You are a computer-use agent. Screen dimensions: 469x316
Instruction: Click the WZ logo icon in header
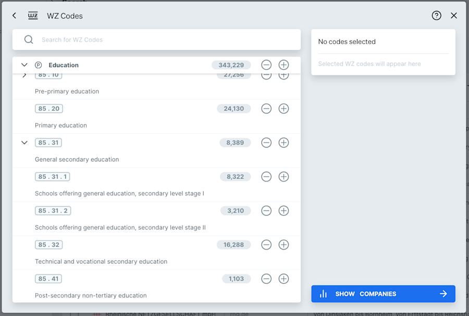tap(33, 16)
